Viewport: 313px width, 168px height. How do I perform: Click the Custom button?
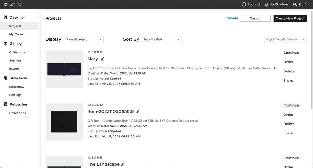coord(256,18)
